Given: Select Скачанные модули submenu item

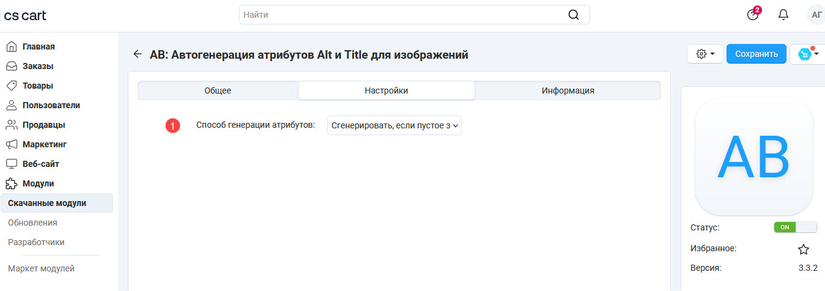Looking at the screenshot, I should tap(57, 203).
